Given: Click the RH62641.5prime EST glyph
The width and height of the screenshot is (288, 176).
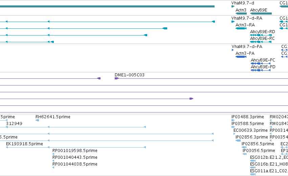Looking at the screenshot, I should coord(37,120).
